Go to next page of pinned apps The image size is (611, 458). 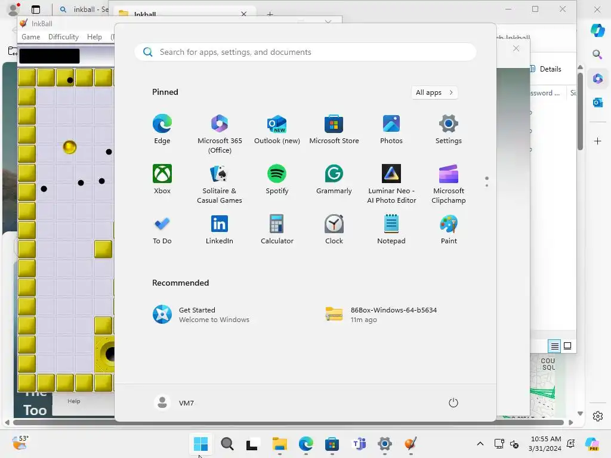coord(487,185)
